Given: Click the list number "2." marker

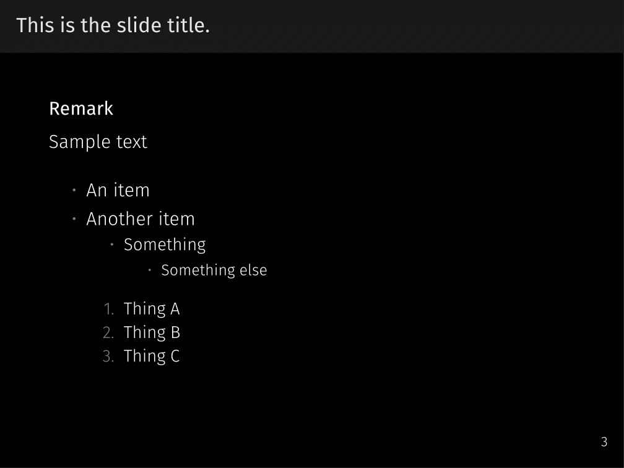Looking at the screenshot, I should point(108,332).
